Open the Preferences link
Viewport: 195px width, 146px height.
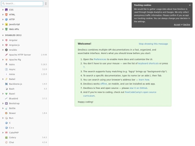click(x=100, y=59)
